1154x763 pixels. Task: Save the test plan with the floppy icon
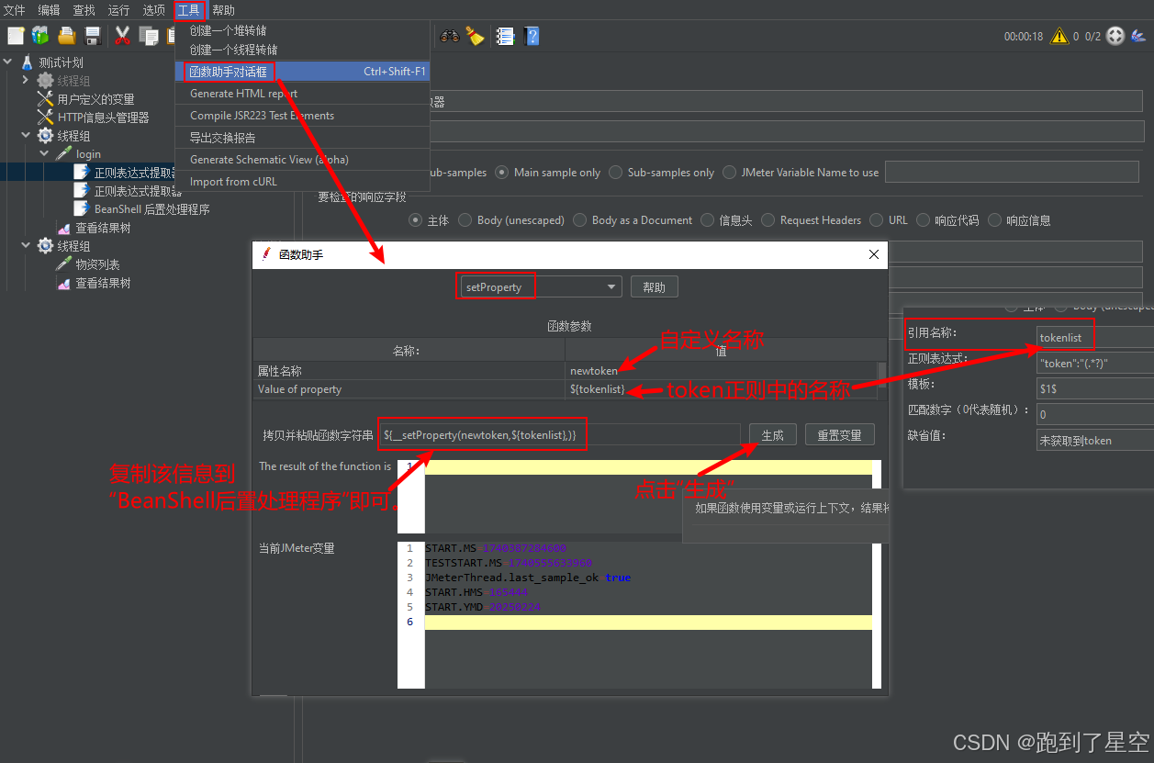pyautogui.click(x=93, y=36)
